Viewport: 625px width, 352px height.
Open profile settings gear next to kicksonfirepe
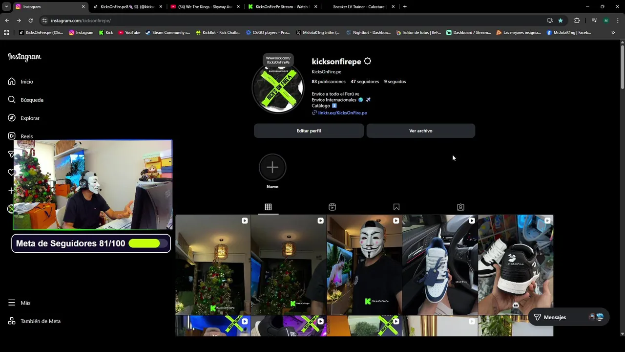tap(367, 61)
